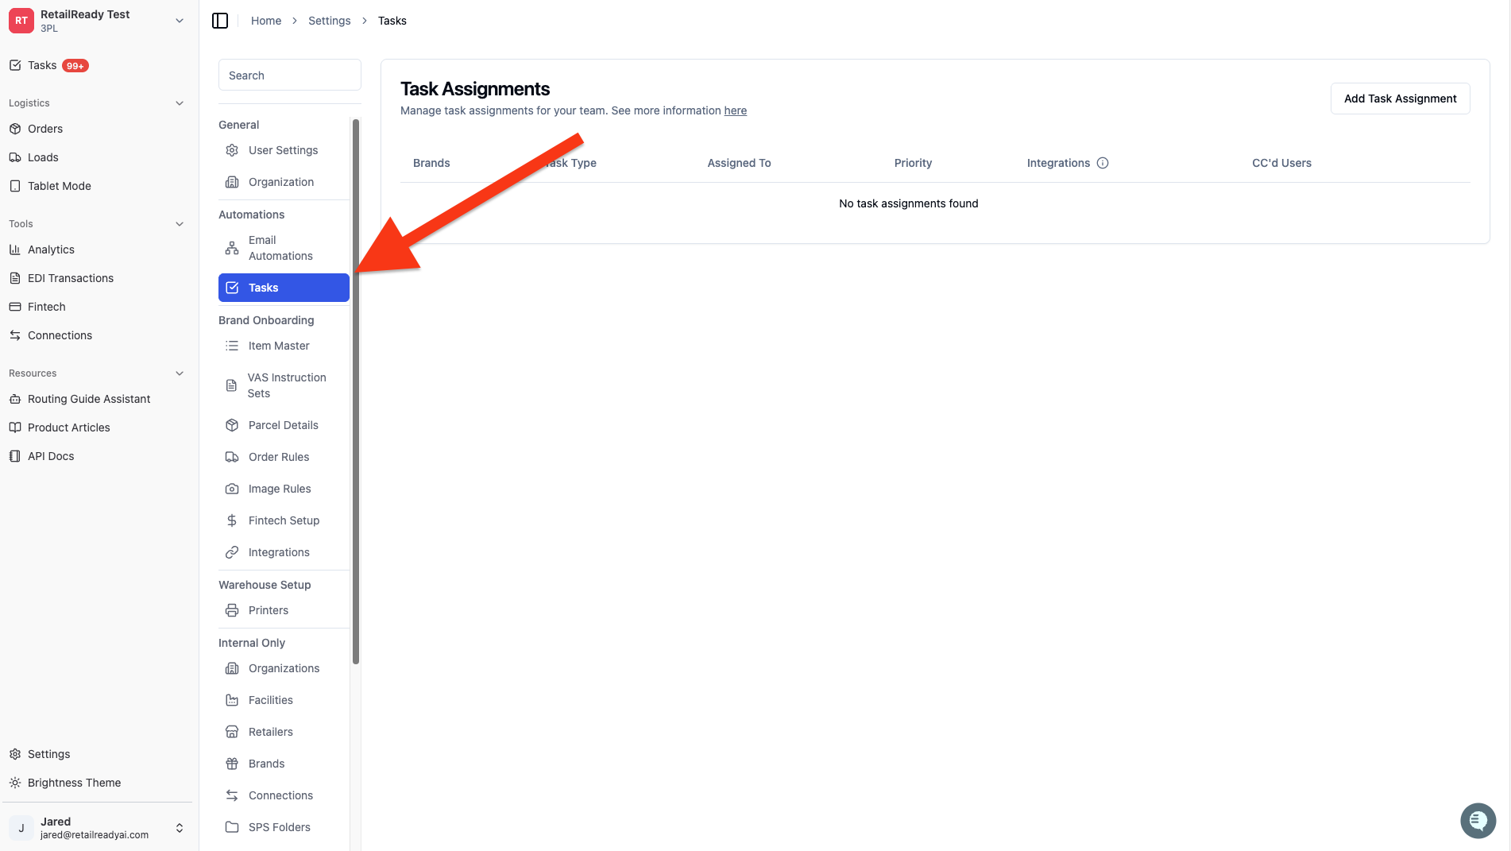The height and width of the screenshot is (851, 1511).
Task: Follow the 'here' information link
Action: pos(735,110)
